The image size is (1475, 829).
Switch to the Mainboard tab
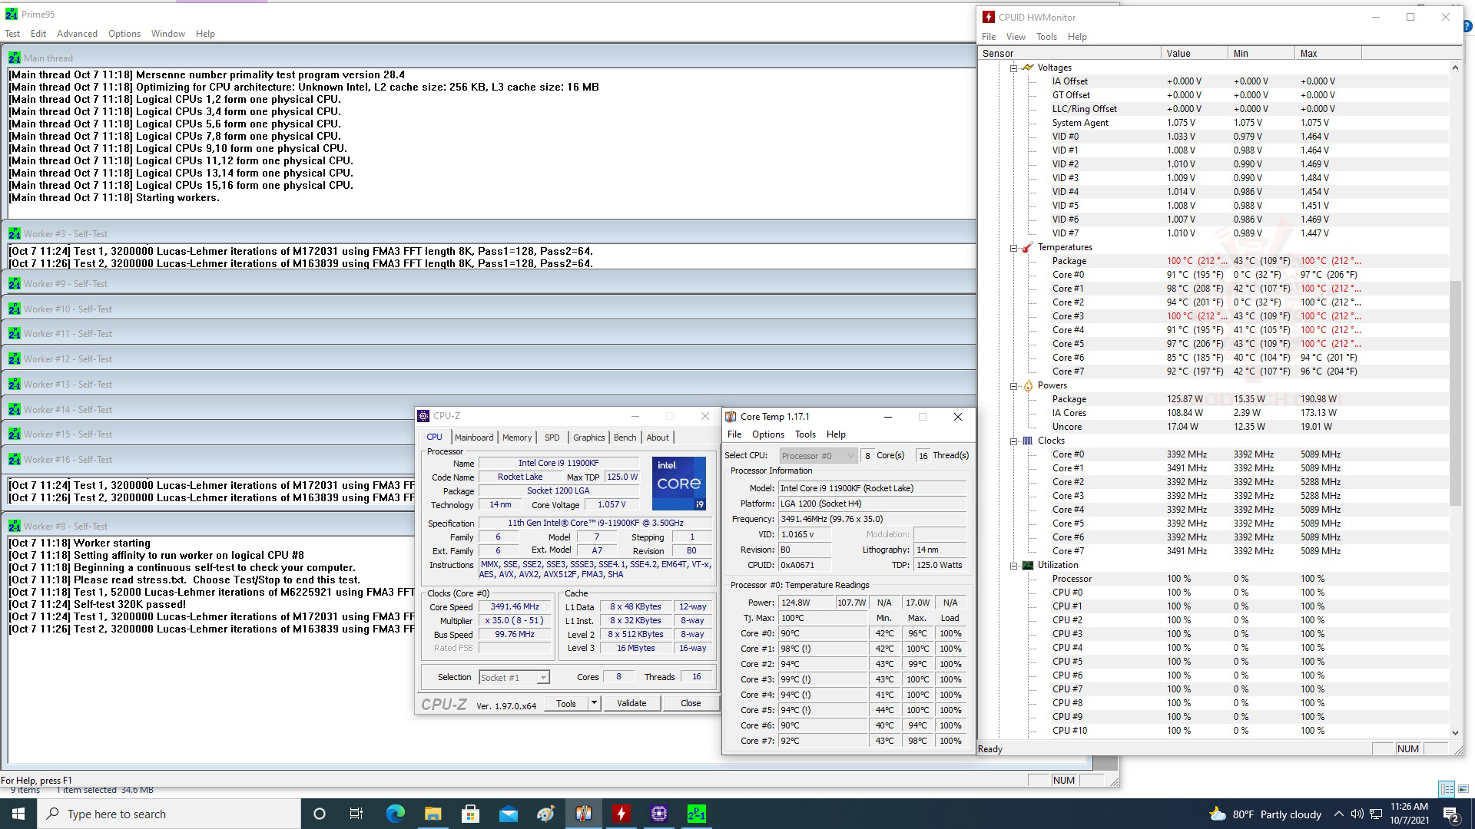[x=474, y=438]
